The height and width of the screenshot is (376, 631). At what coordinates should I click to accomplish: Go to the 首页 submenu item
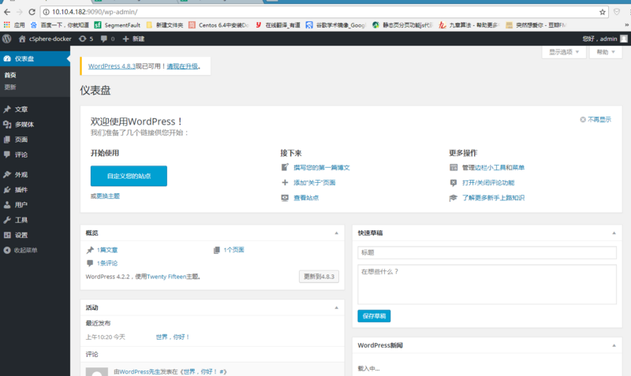click(x=10, y=75)
